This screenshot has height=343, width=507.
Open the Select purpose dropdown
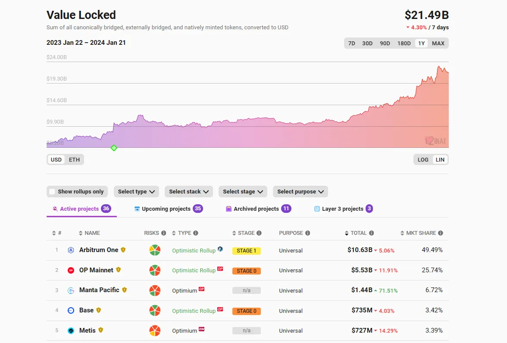(300, 192)
